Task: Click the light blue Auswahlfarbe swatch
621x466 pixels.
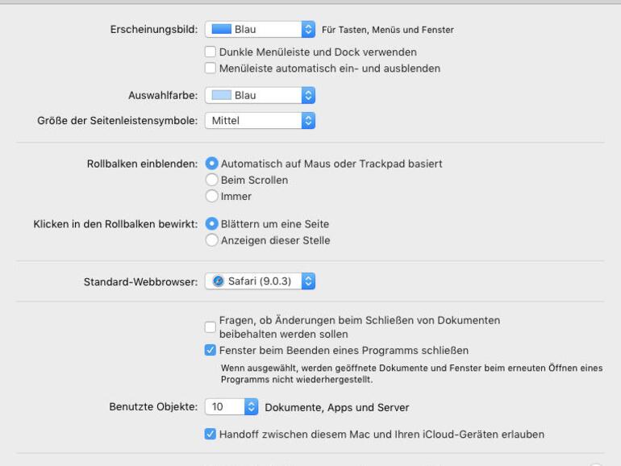Action: [221, 95]
